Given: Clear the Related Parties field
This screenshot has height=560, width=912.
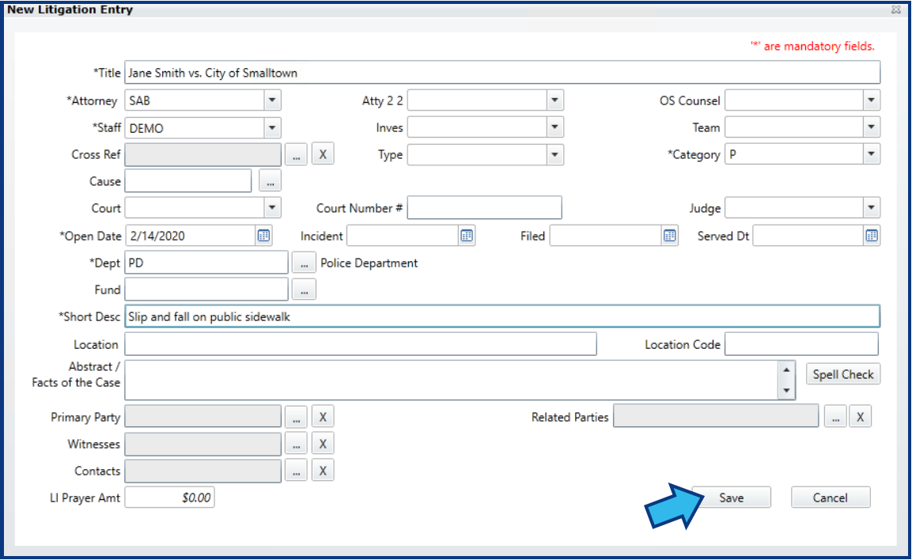Looking at the screenshot, I should pyautogui.click(x=861, y=417).
